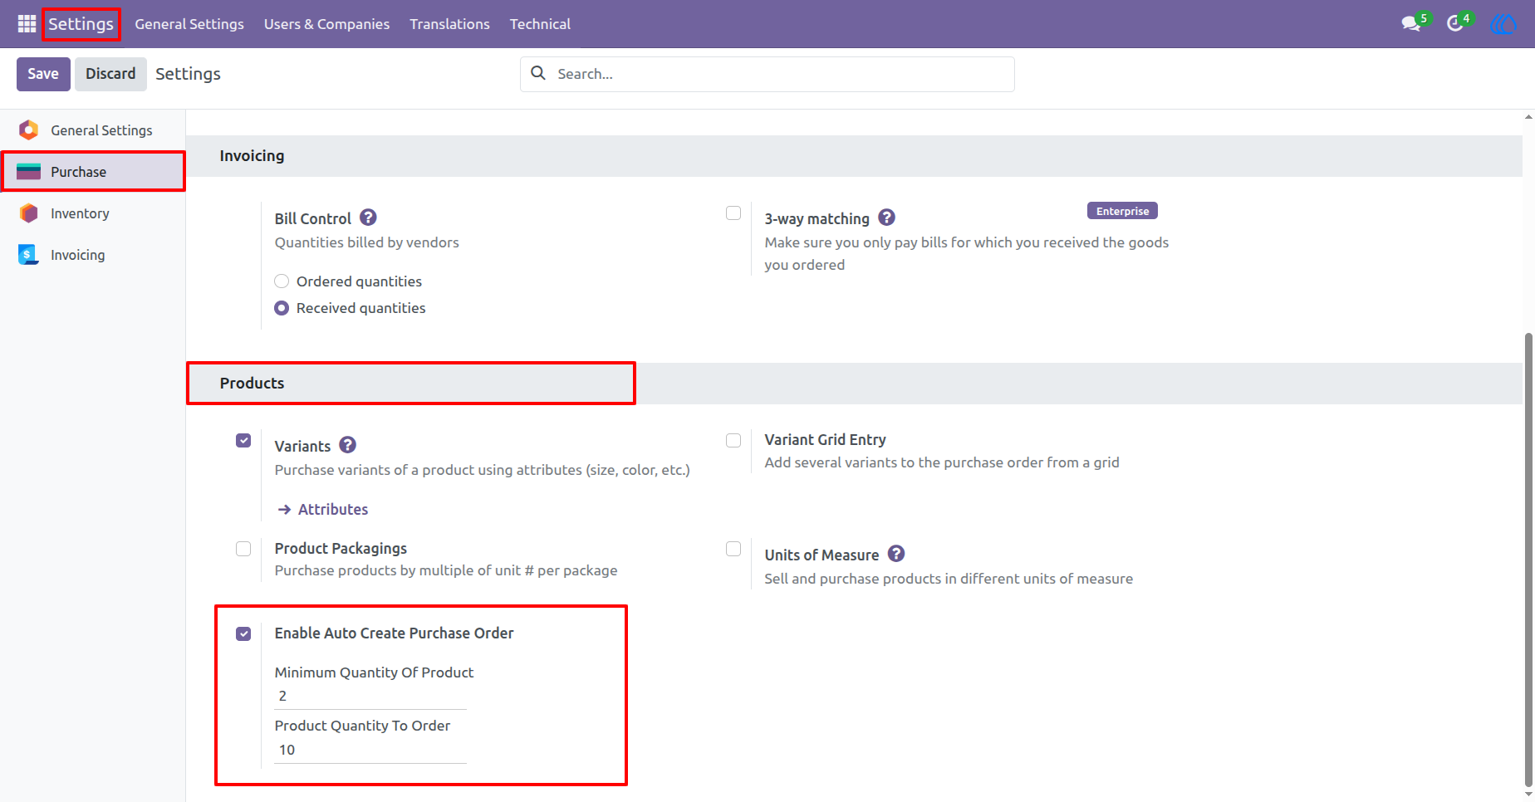Open the Users & Companies menu
Image resolution: width=1535 pixels, height=802 pixels.
coord(326,24)
